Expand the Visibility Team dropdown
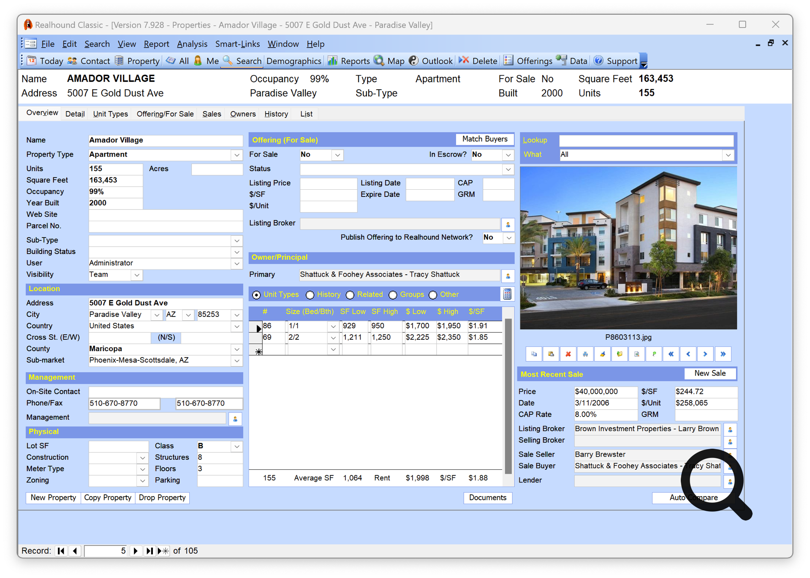The height and width of the screenshot is (578, 810). coord(137,275)
